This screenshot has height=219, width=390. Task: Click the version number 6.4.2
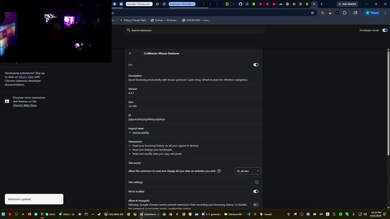pyautogui.click(x=131, y=93)
